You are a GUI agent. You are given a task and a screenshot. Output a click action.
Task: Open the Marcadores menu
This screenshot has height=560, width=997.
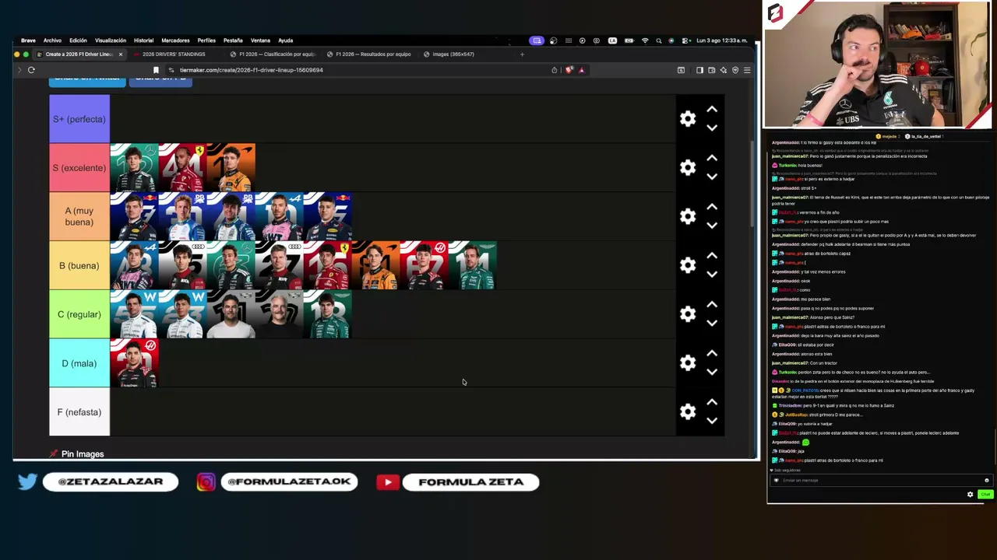coord(175,40)
